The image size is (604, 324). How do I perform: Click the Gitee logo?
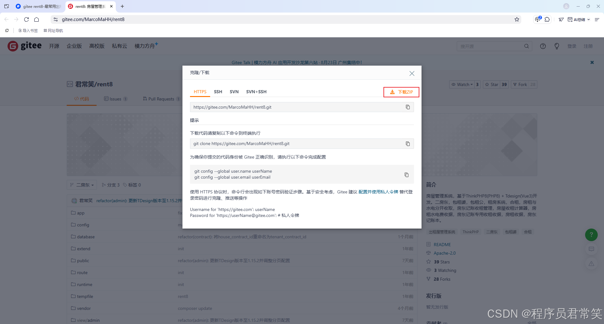(x=25, y=46)
